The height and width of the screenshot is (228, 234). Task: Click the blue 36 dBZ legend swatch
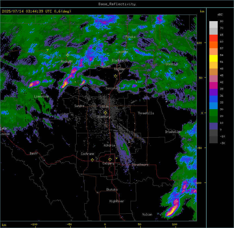tap(213, 99)
